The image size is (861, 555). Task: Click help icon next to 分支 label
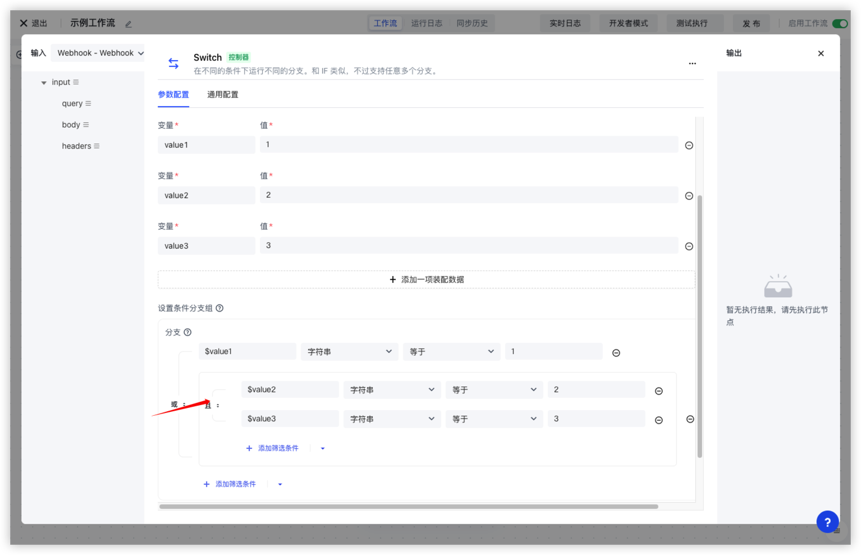click(x=187, y=332)
